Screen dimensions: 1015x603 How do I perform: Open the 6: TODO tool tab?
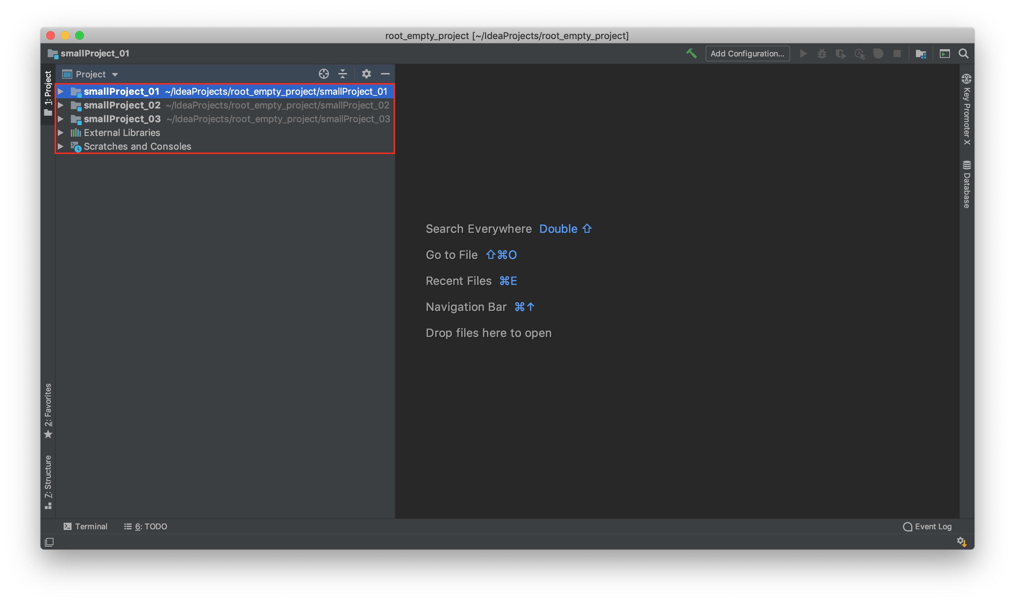(x=145, y=526)
